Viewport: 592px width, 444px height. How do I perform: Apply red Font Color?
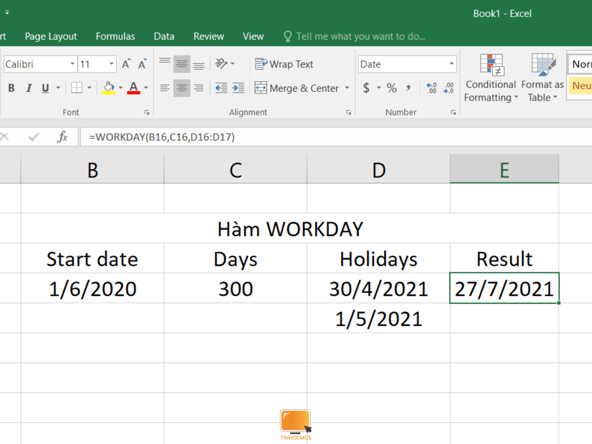point(133,88)
